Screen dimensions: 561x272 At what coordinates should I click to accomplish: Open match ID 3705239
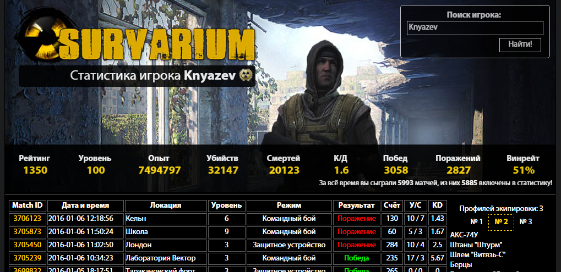[27, 258]
